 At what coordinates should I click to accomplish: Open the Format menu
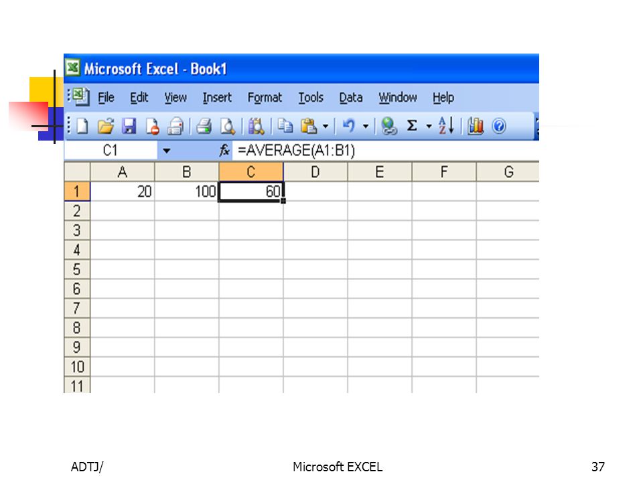(265, 98)
